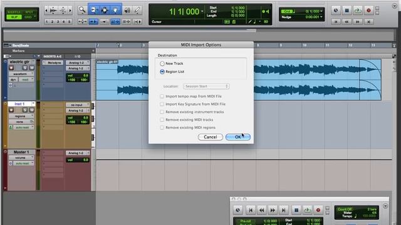The width and height of the screenshot is (401, 225).
Task: Open the Location Session Start dropdown
Action: pyautogui.click(x=206, y=86)
